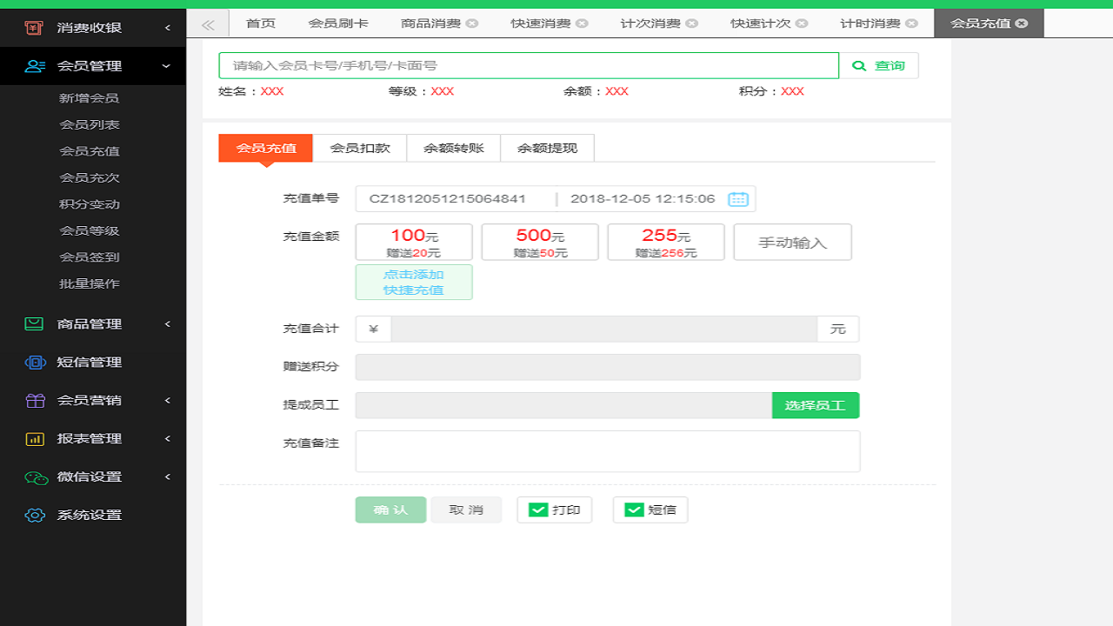Open the 商品管理 goods management icon
1113x626 pixels.
(x=33, y=323)
